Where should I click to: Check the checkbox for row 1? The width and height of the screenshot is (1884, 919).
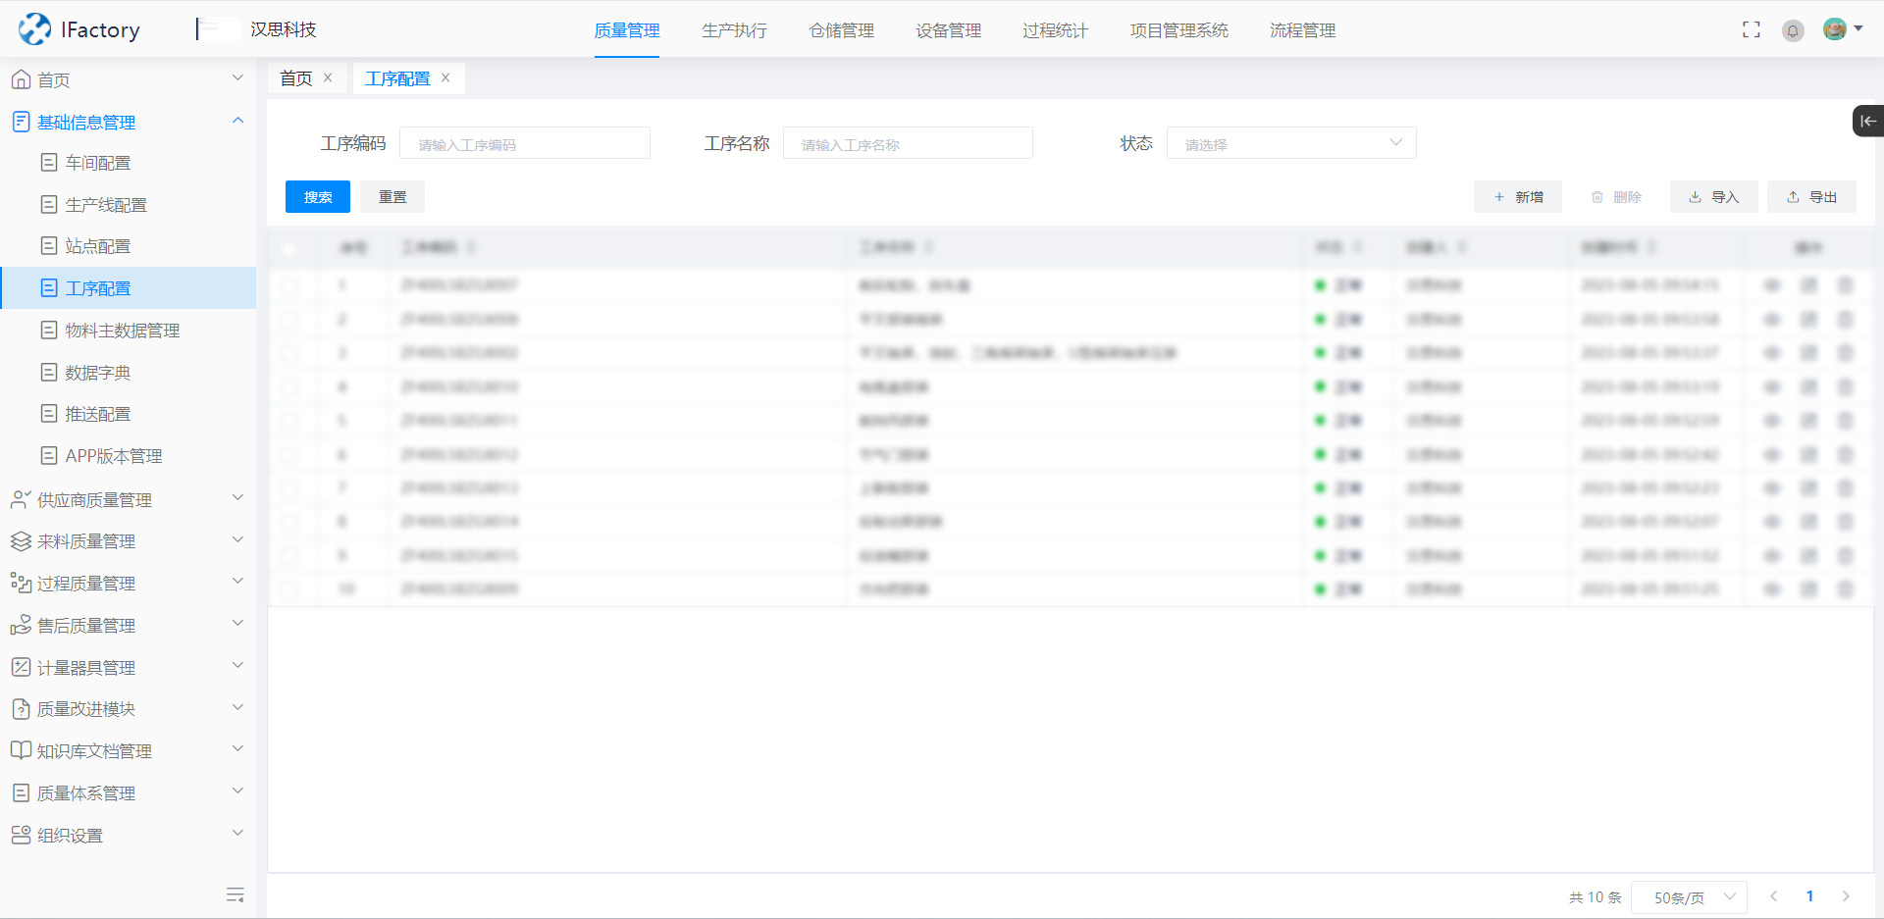coord(288,285)
